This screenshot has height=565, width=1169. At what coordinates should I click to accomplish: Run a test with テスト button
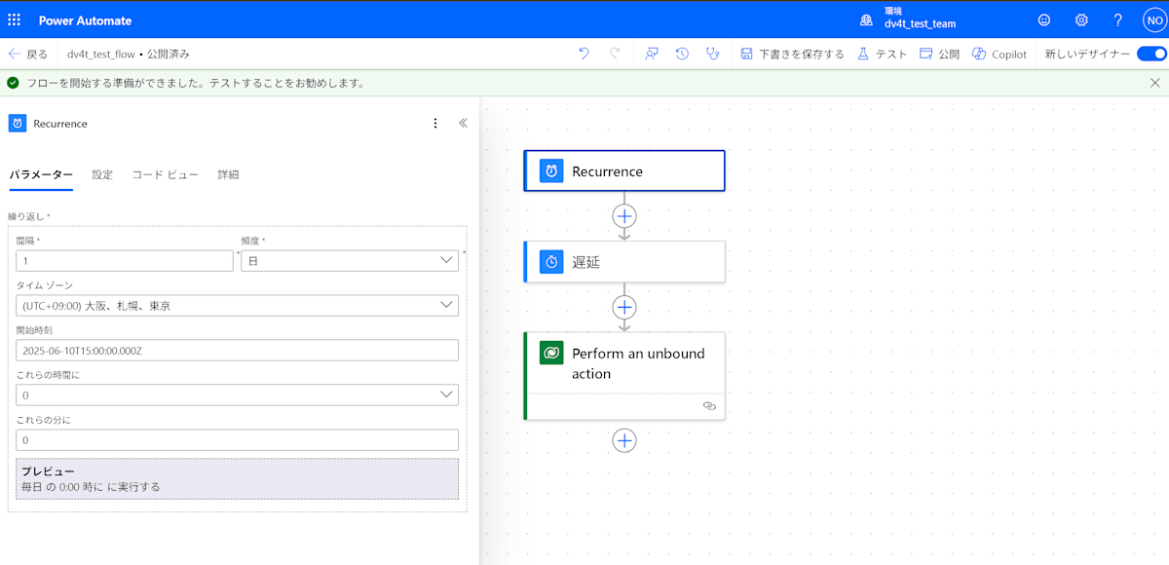click(882, 55)
